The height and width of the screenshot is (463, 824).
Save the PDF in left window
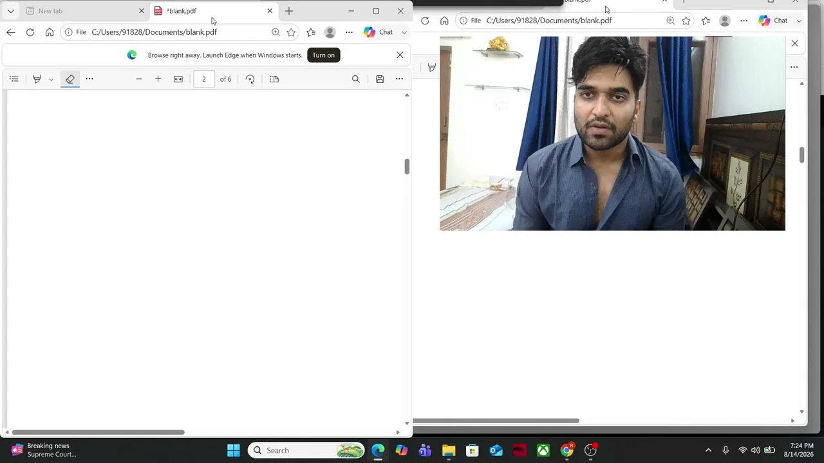coord(380,79)
